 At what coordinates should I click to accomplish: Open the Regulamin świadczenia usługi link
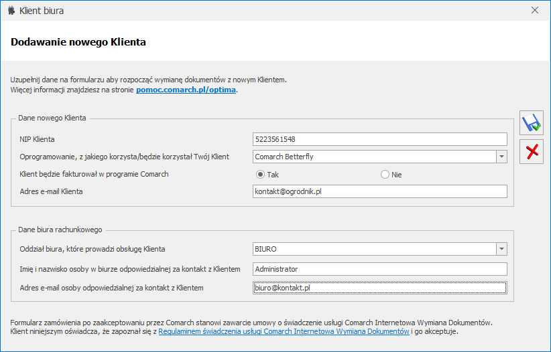(284, 331)
